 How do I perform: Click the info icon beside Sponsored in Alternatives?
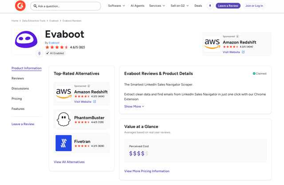coord(89,86)
